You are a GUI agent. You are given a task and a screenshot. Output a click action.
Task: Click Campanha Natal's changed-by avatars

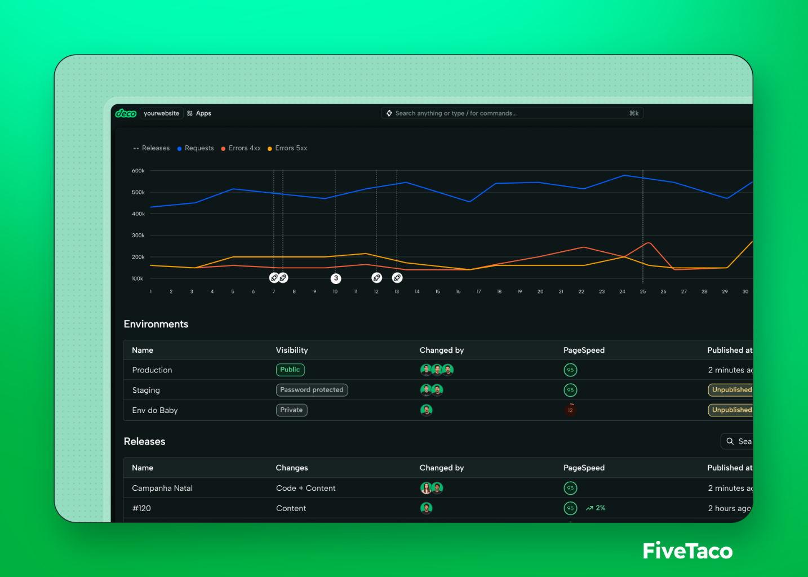click(x=432, y=488)
